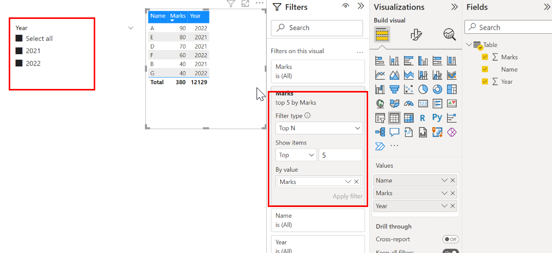The image size is (552, 253).
Task: Select the stacked column chart visual
Action: click(394, 61)
